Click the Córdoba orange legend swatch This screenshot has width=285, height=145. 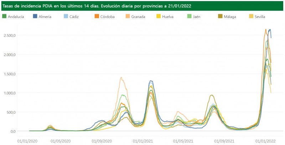point(97,16)
